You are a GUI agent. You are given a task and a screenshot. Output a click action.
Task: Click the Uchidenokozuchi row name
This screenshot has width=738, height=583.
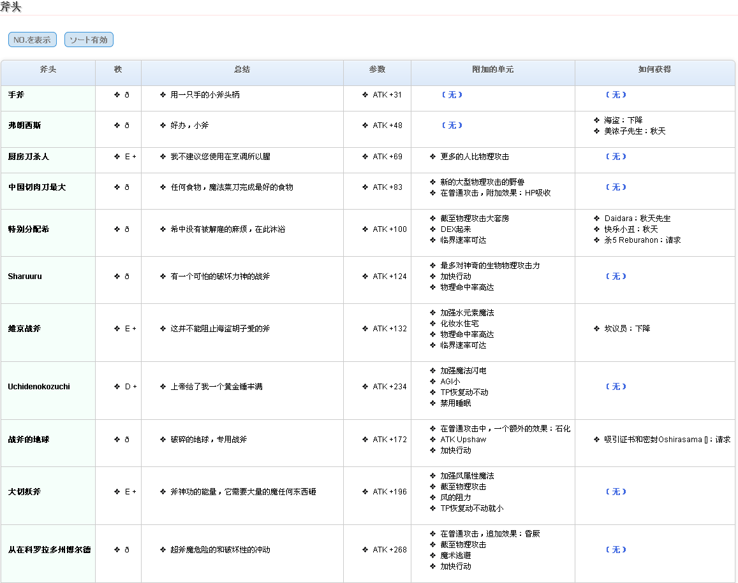point(39,387)
